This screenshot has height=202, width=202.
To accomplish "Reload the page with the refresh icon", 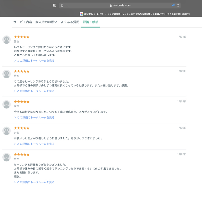I will (178, 5).
